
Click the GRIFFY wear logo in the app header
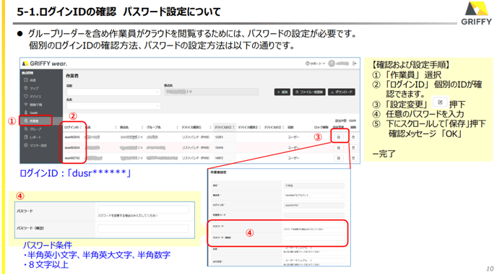pos(45,64)
